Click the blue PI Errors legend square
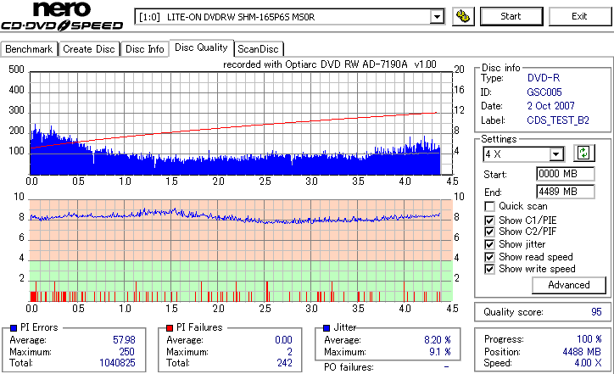Viewport: 614px width, 374px height. (x=14, y=328)
